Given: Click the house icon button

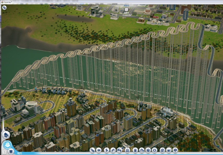Looking at the screenshot, I should [6, 135].
